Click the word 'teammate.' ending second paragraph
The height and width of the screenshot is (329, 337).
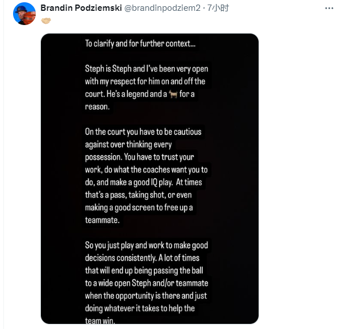point(102,220)
